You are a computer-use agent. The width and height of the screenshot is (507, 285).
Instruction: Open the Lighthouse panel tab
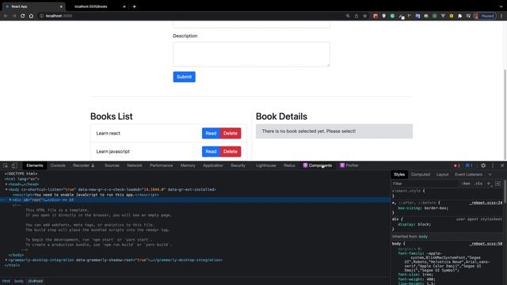click(x=266, y=165)
